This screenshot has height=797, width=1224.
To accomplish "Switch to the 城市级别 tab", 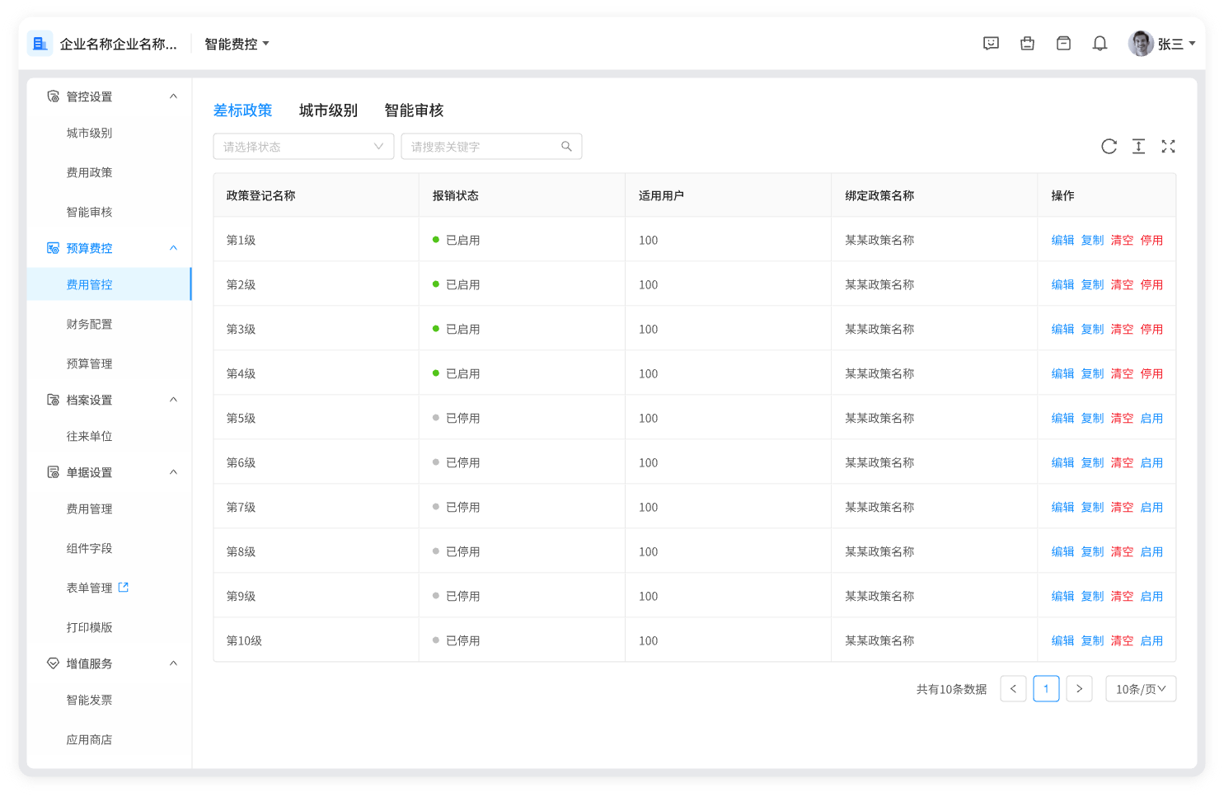I will pos(328,110).
